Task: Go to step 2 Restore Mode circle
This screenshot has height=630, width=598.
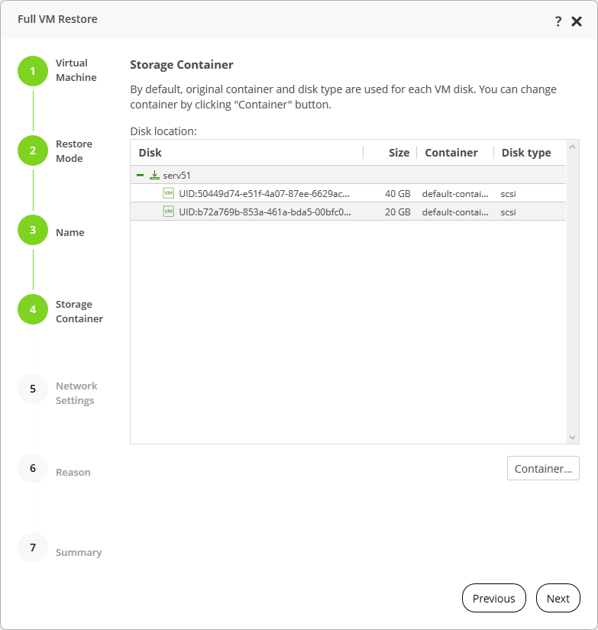Action: pos(33,150)
